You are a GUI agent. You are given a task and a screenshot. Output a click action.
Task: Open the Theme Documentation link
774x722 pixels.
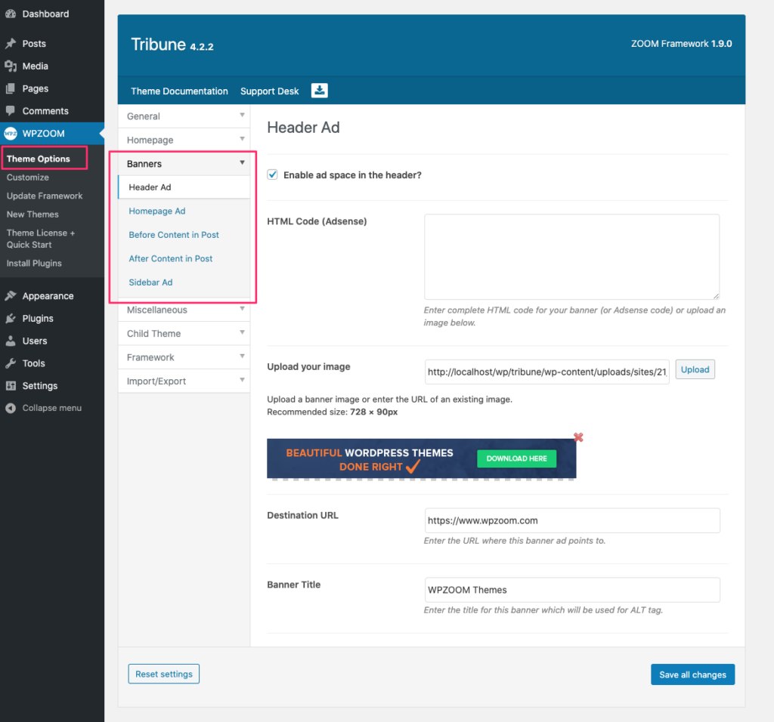coord(179,91)
